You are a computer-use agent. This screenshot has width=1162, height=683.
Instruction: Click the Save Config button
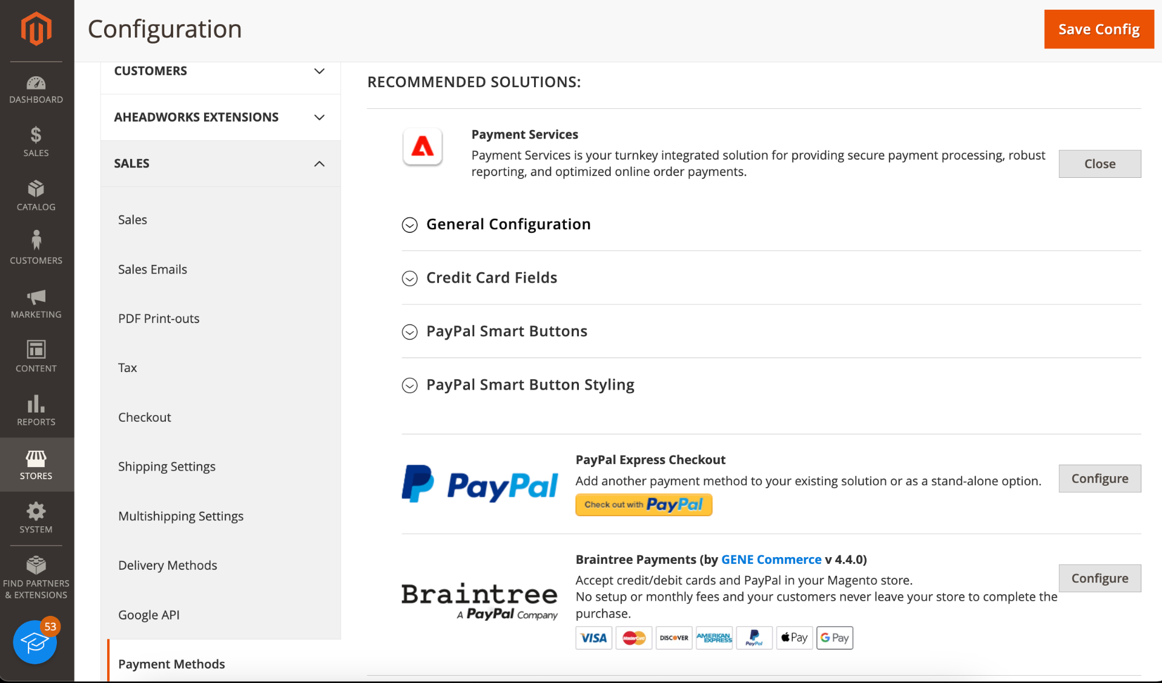click(x=1098, y=29)
